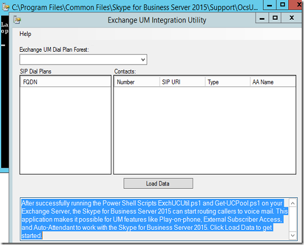Click the Load Data button
This screenshot has height=245, width=304.
click(158, 183)
